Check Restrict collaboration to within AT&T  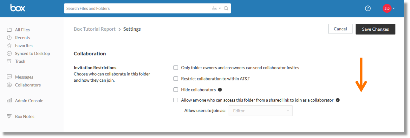click(x=176, y=78)
